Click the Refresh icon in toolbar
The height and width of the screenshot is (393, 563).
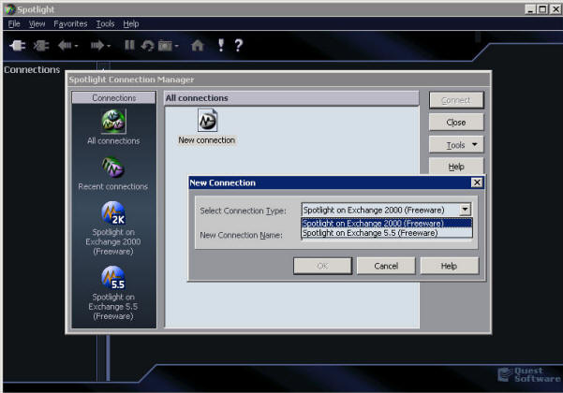coord(148,46)
